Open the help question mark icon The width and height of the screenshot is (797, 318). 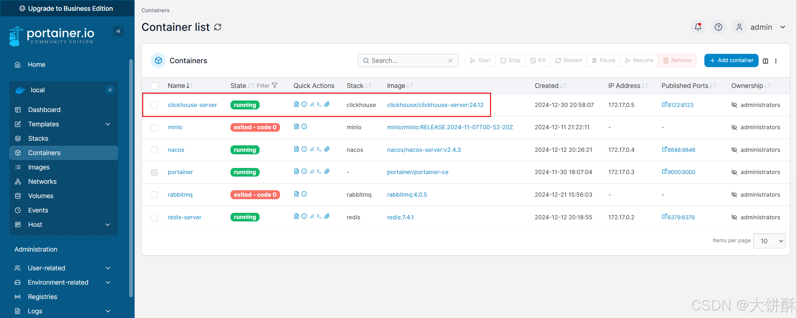[718, 27]
